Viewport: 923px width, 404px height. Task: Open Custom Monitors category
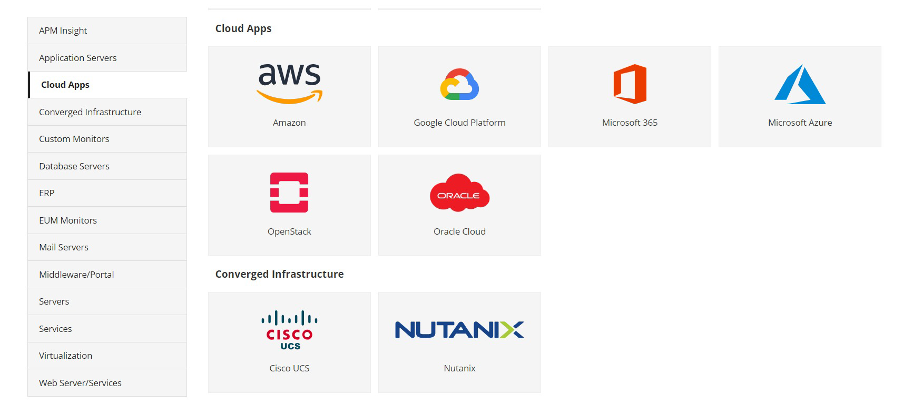(107, 139)
